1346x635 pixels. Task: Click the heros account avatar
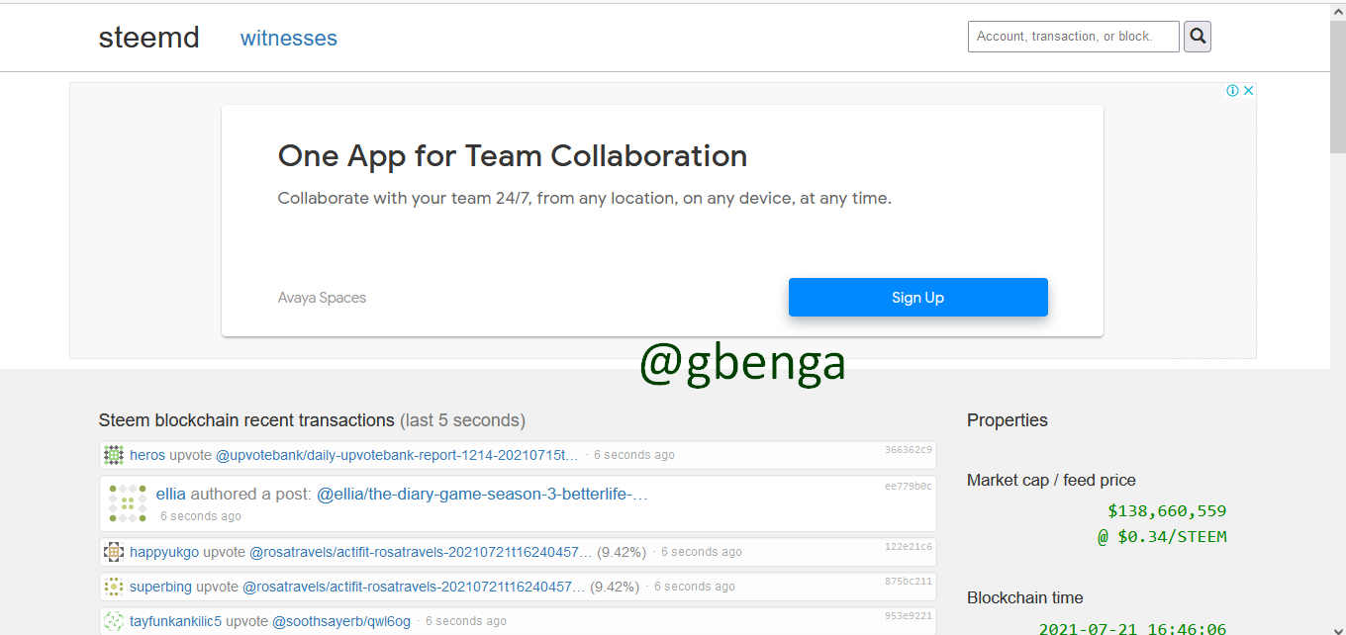[114, 455]
